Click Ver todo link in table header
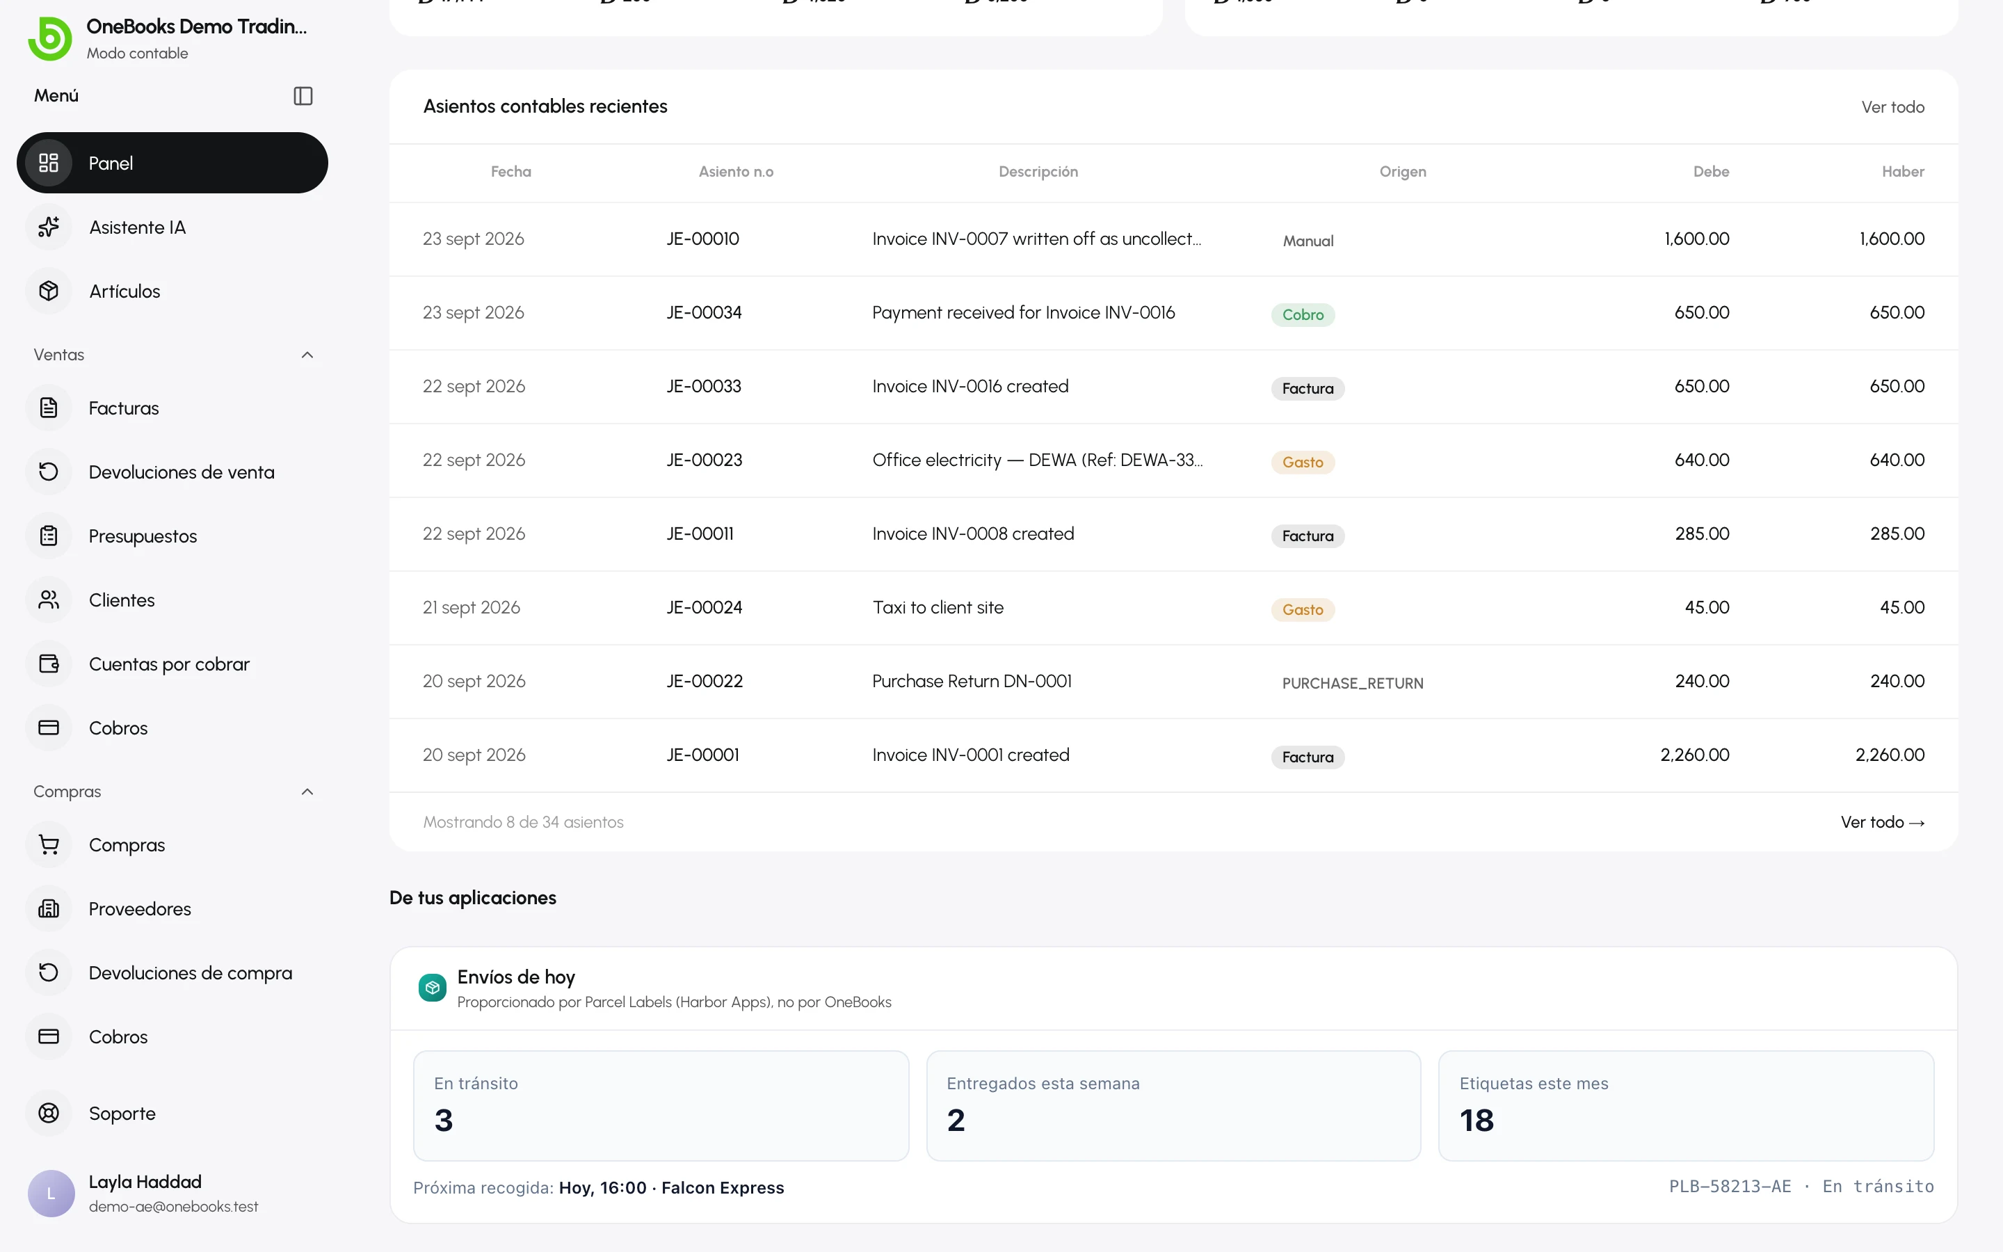The image size is (2003, 1252). (x=1892, y=107)
